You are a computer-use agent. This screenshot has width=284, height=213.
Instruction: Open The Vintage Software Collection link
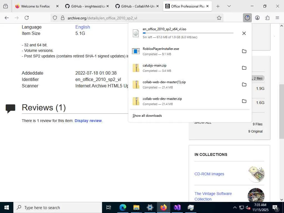[x=213, y=196]
